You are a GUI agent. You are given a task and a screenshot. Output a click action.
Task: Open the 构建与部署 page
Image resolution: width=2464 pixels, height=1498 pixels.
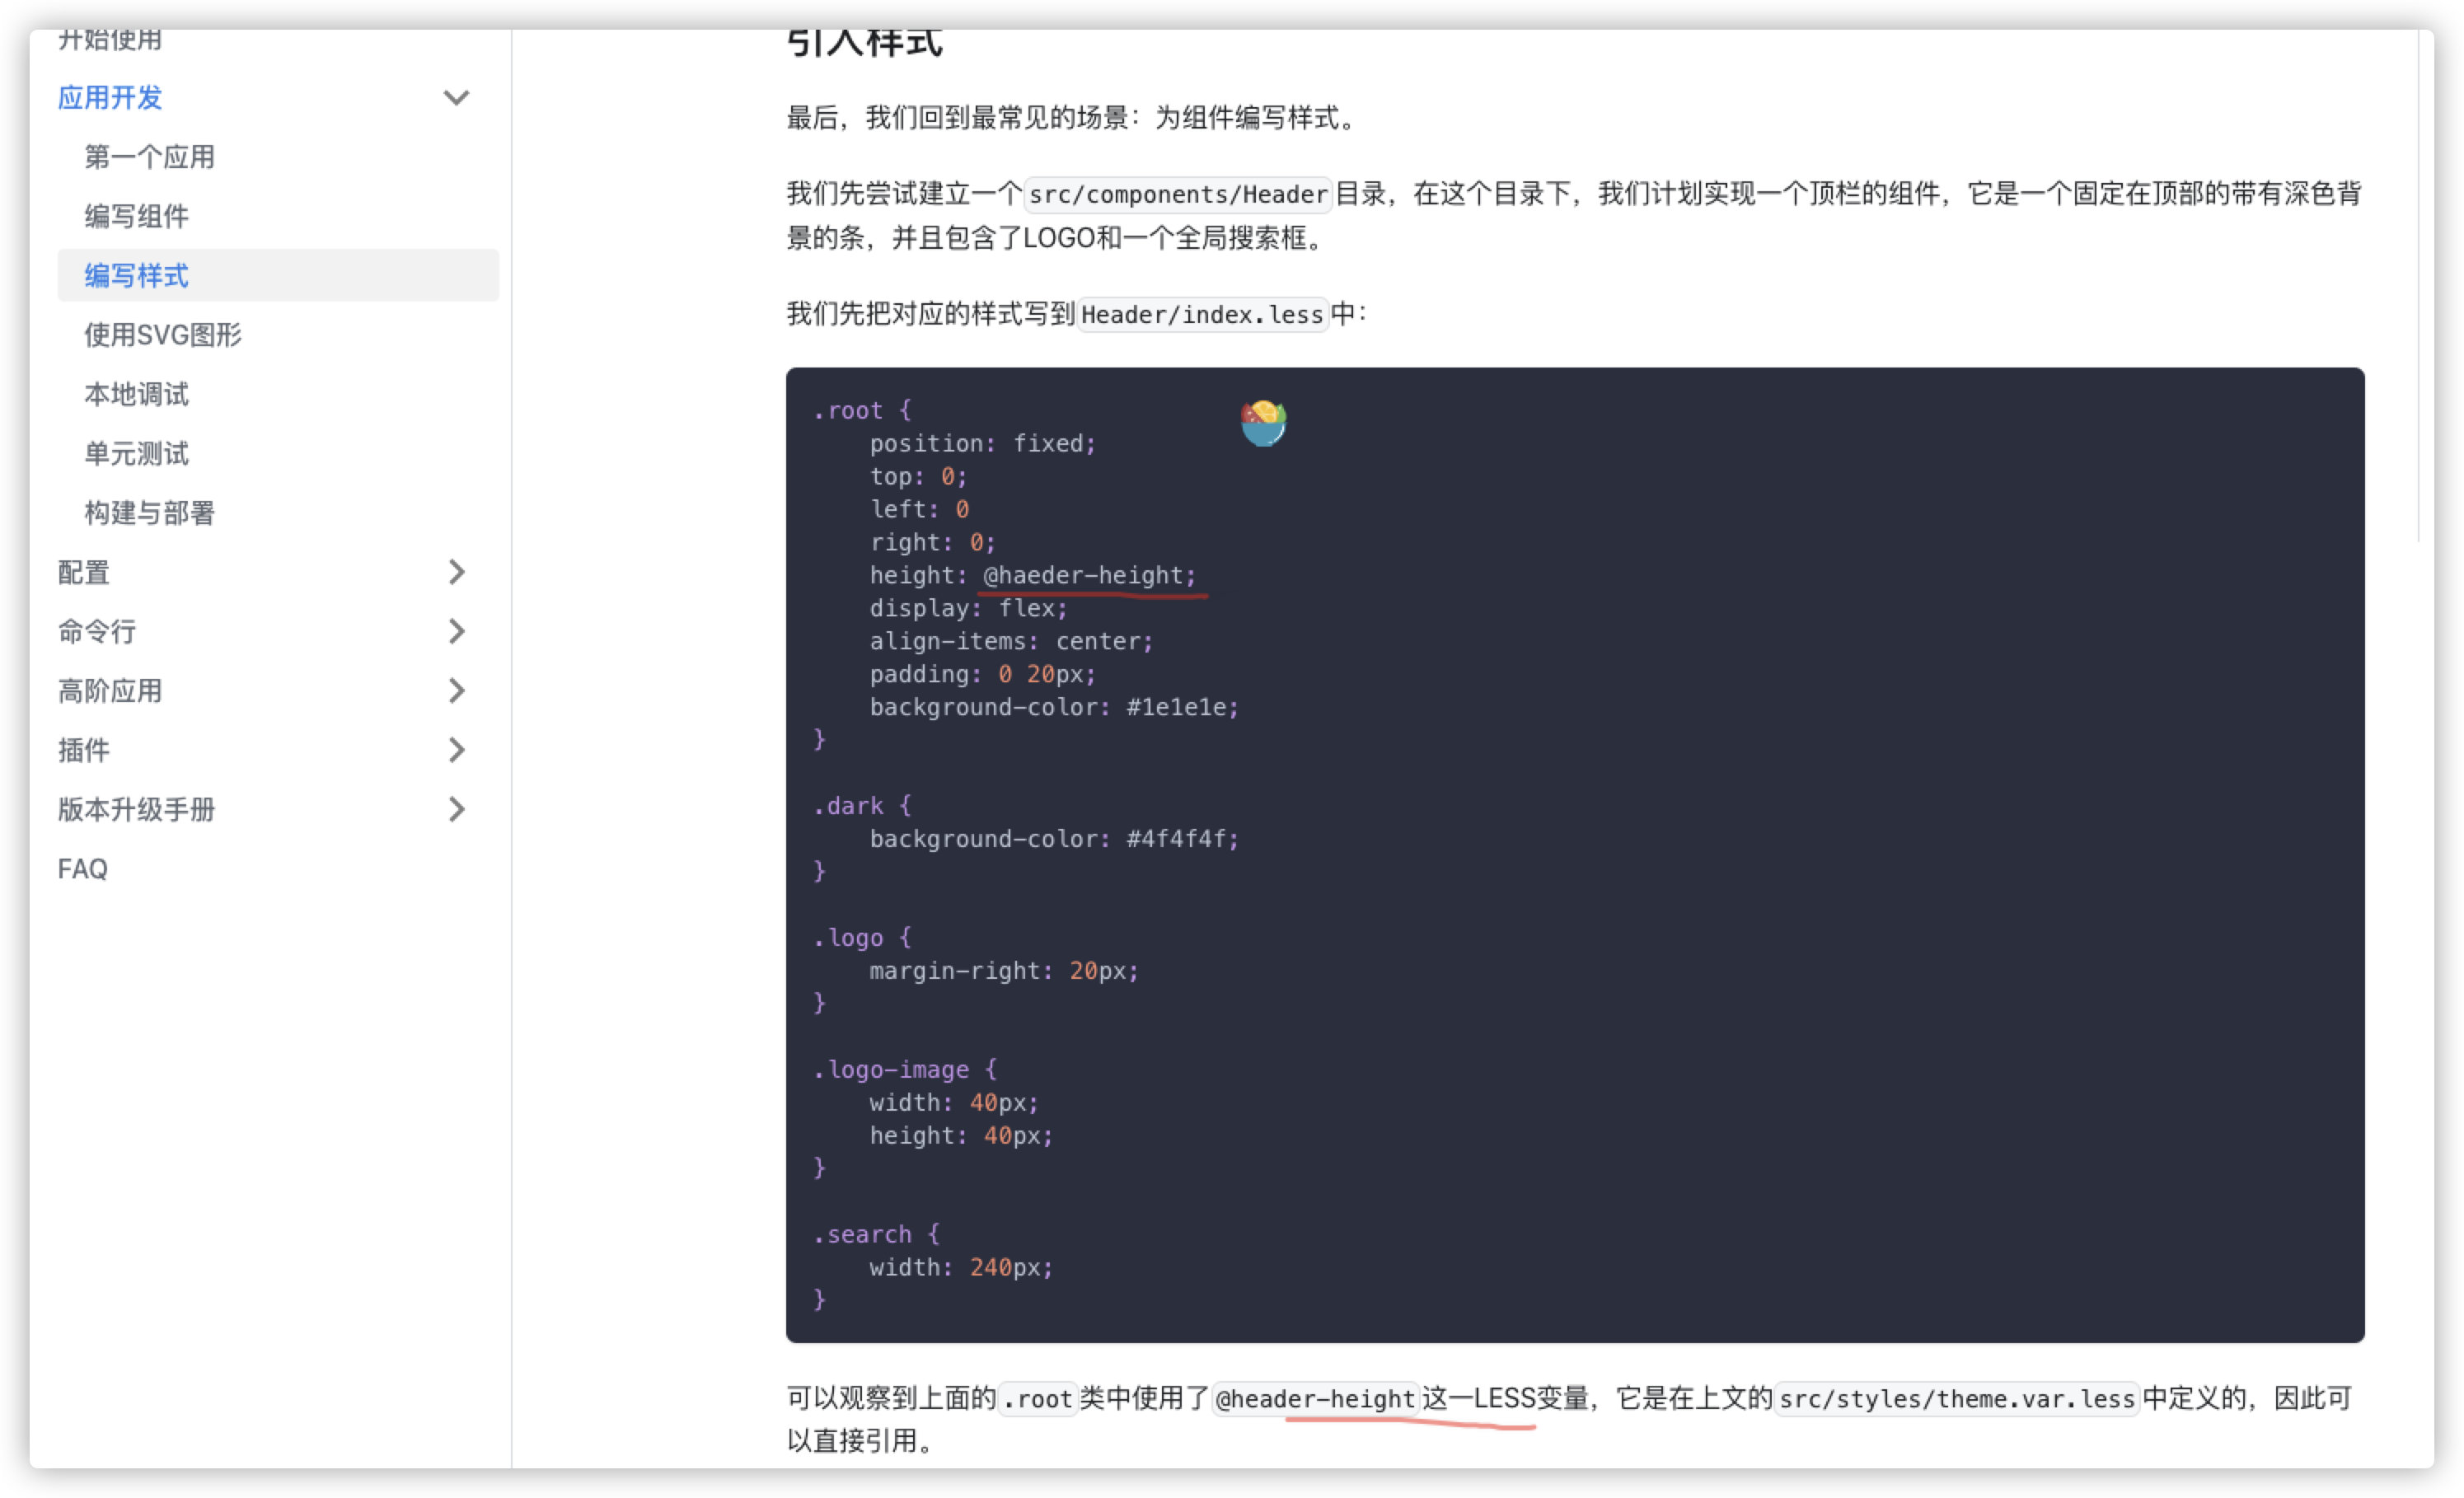(147, 512)
